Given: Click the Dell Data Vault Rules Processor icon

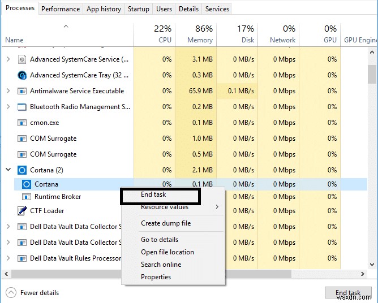Looking at the screenshot, I should pos(22,258).
